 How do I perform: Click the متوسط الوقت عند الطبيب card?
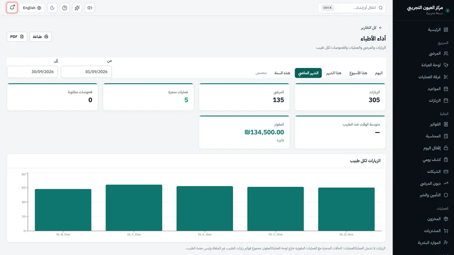coord(340,132)
